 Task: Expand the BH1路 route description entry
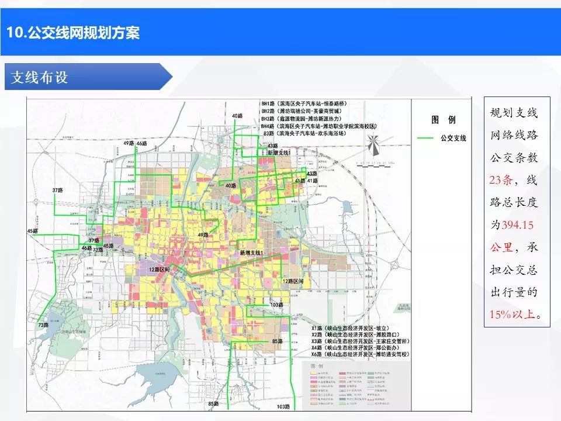tap(303, 103)
